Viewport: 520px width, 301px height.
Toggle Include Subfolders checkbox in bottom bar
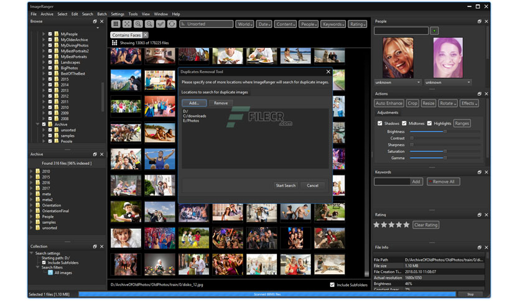coord(332,285)
